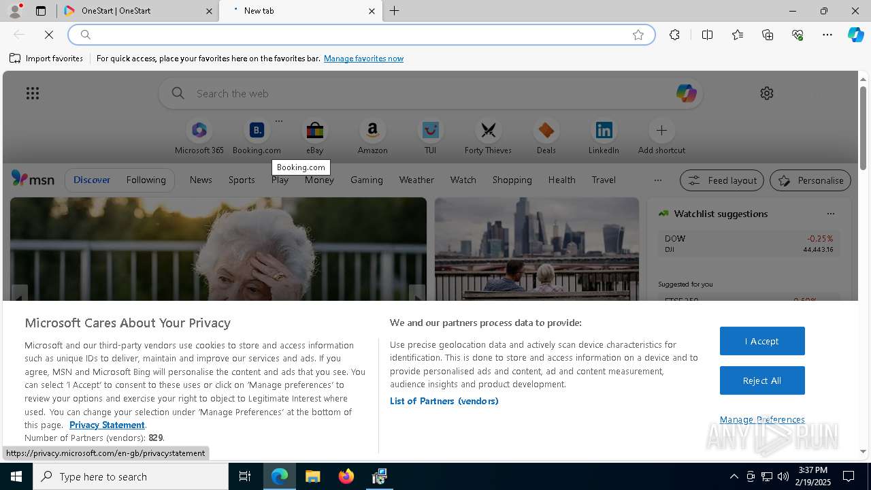Screen dimensions: 871x490
Task: Close the New tab tab
Action: pos(372,11)
